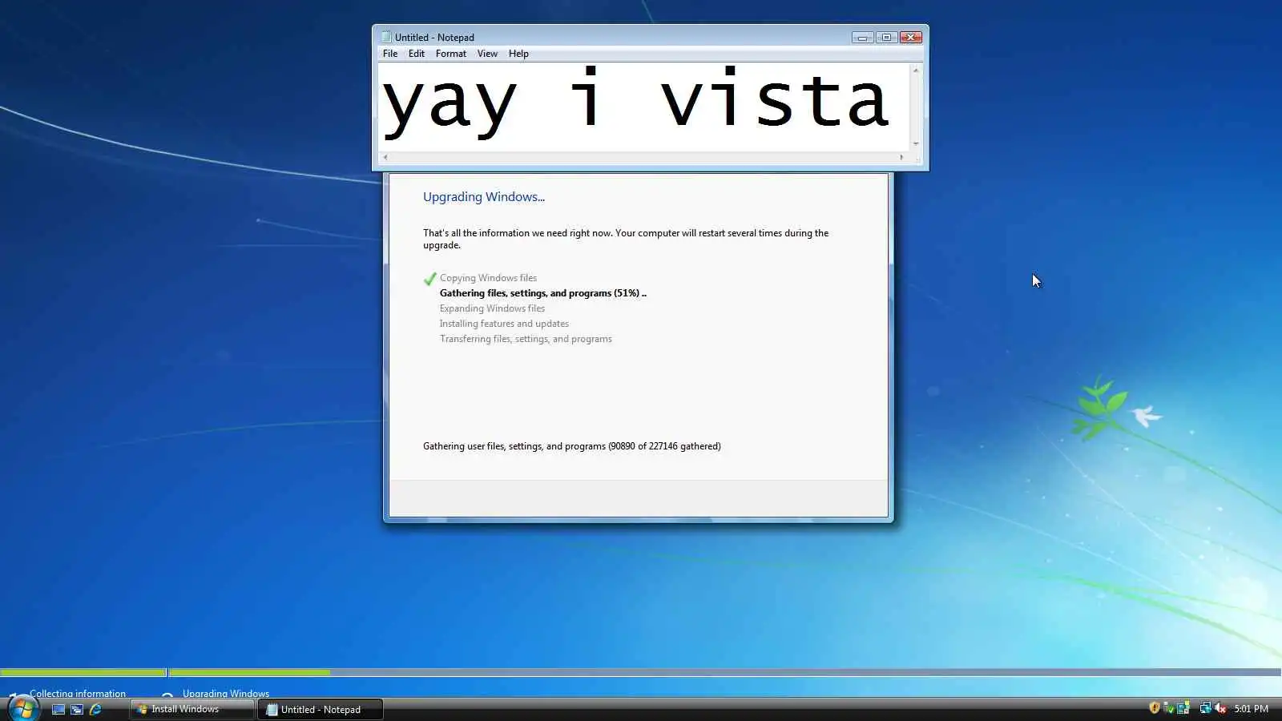
Task: Click the muted volume speaker tray icon
Action: point(1220,708)
